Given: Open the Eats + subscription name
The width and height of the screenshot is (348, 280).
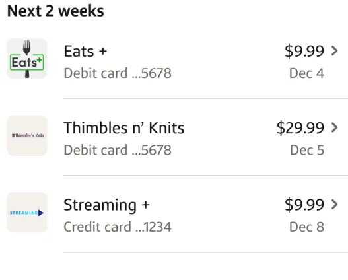Looking at the screenshot, I should point(85,52).
